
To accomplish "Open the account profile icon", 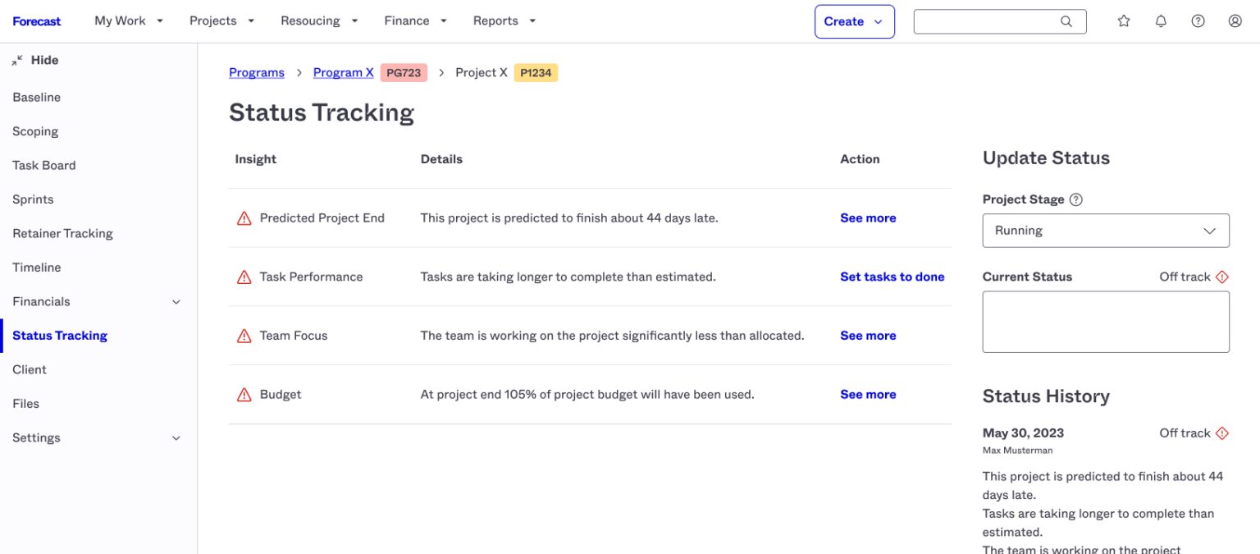I will 1235,21.
